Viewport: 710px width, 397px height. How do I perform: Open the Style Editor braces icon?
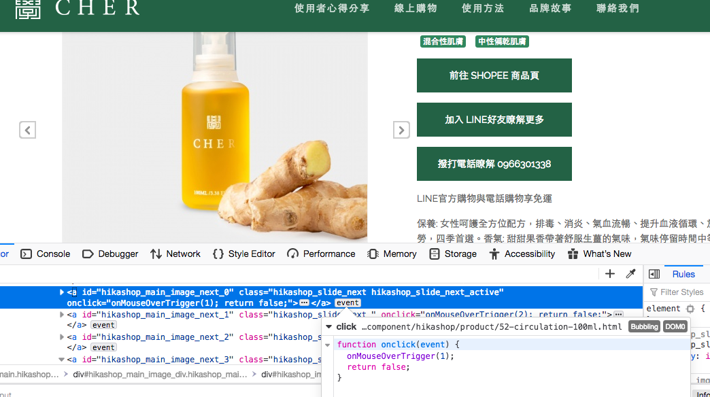click(218, 254)
